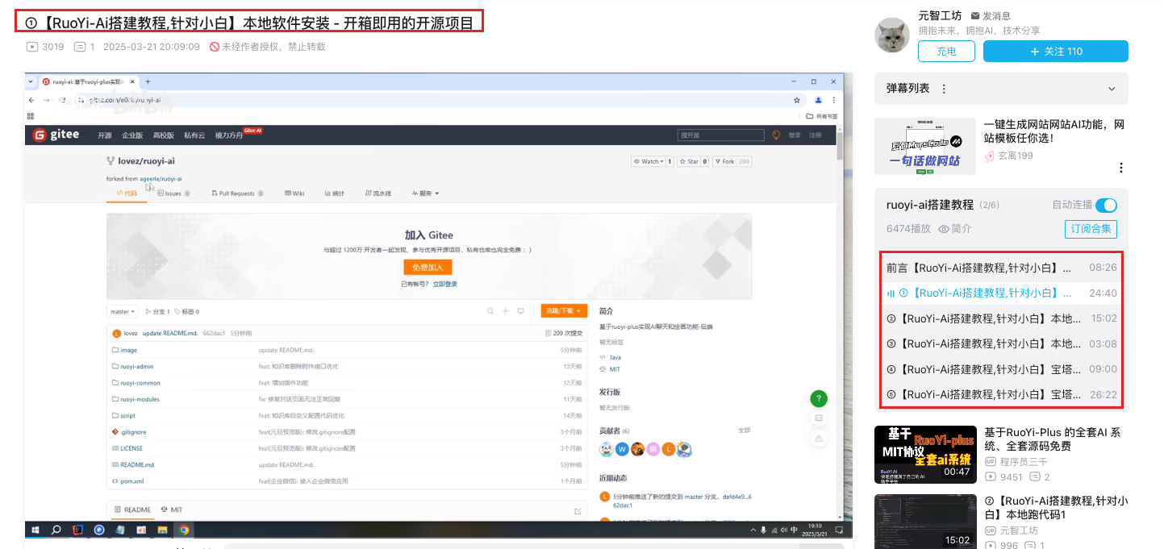Screen dimensions: 1164x549
Task: Select the 前言 episode in the playlist
Action: coord(979,268)
